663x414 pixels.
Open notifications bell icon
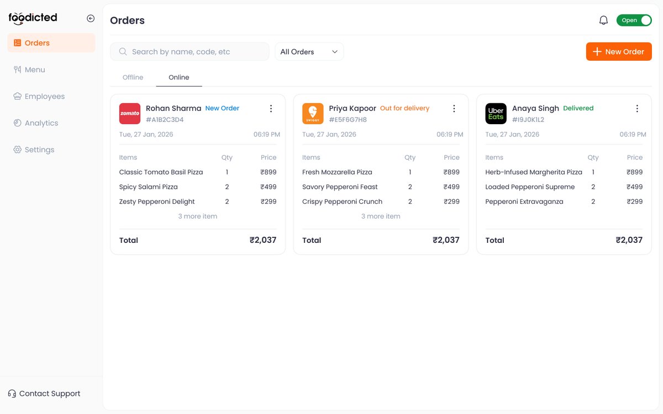tap(603, 20)
